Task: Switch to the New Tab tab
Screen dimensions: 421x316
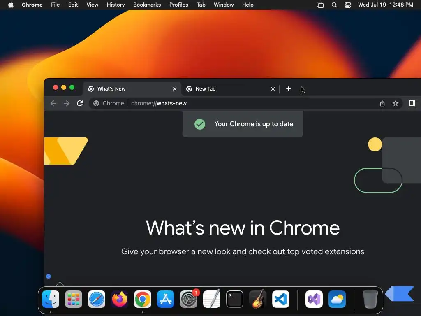Action: click(230, 89)
